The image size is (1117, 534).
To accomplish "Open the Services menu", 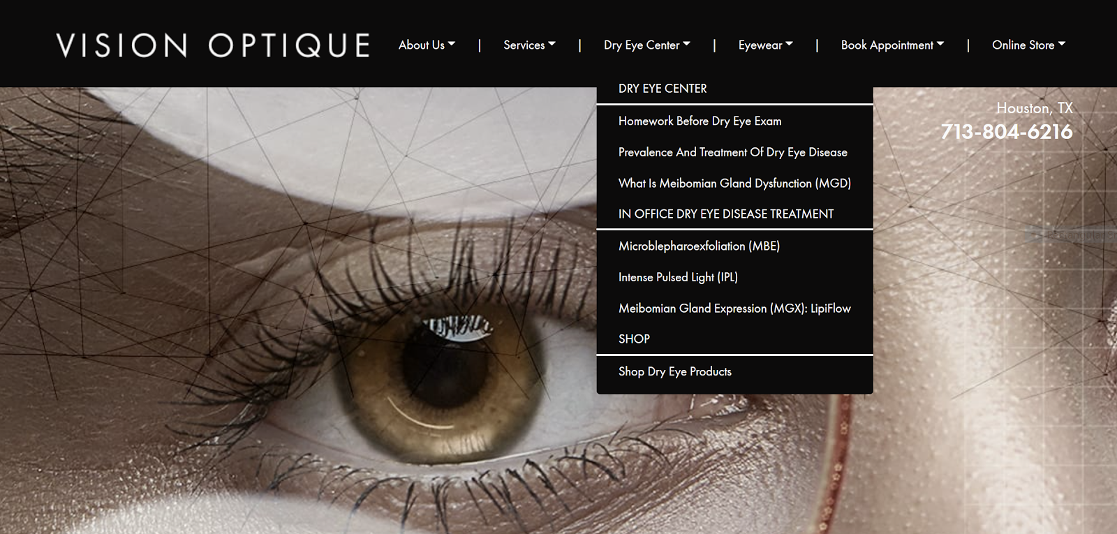I will tap(529, 45).
